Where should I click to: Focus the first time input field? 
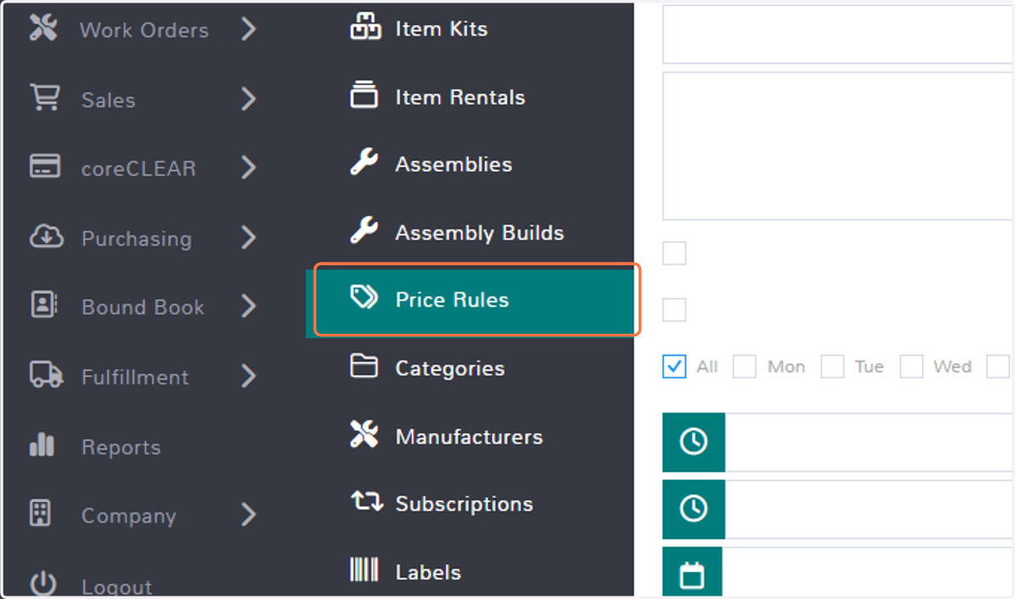point(870,442)
